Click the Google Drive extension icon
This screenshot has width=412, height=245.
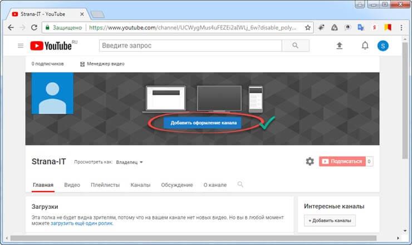[x=334, y=28]
